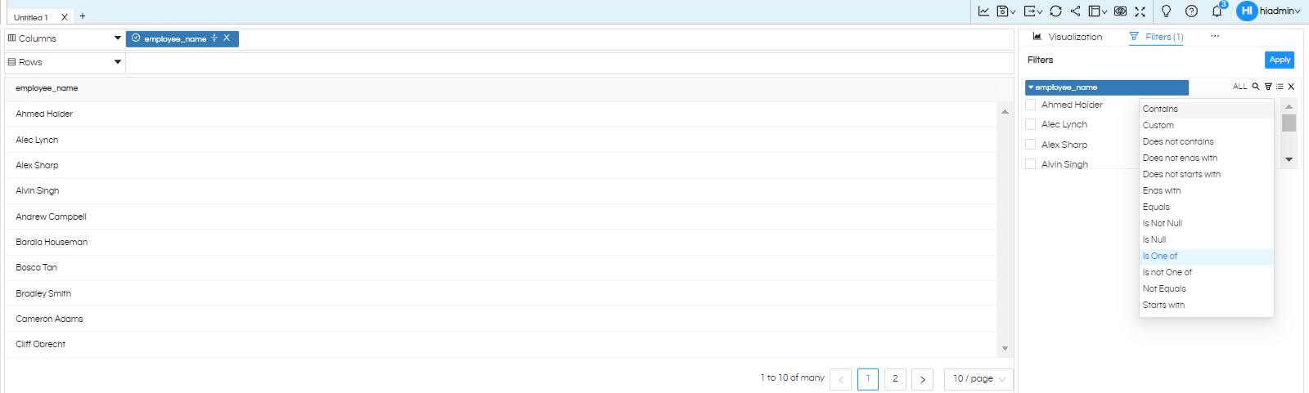The height and width of the screenshot is (393, 1309).
Task: Select the Alex Sharp checkbox
Action: click(x=1031, y=145)
